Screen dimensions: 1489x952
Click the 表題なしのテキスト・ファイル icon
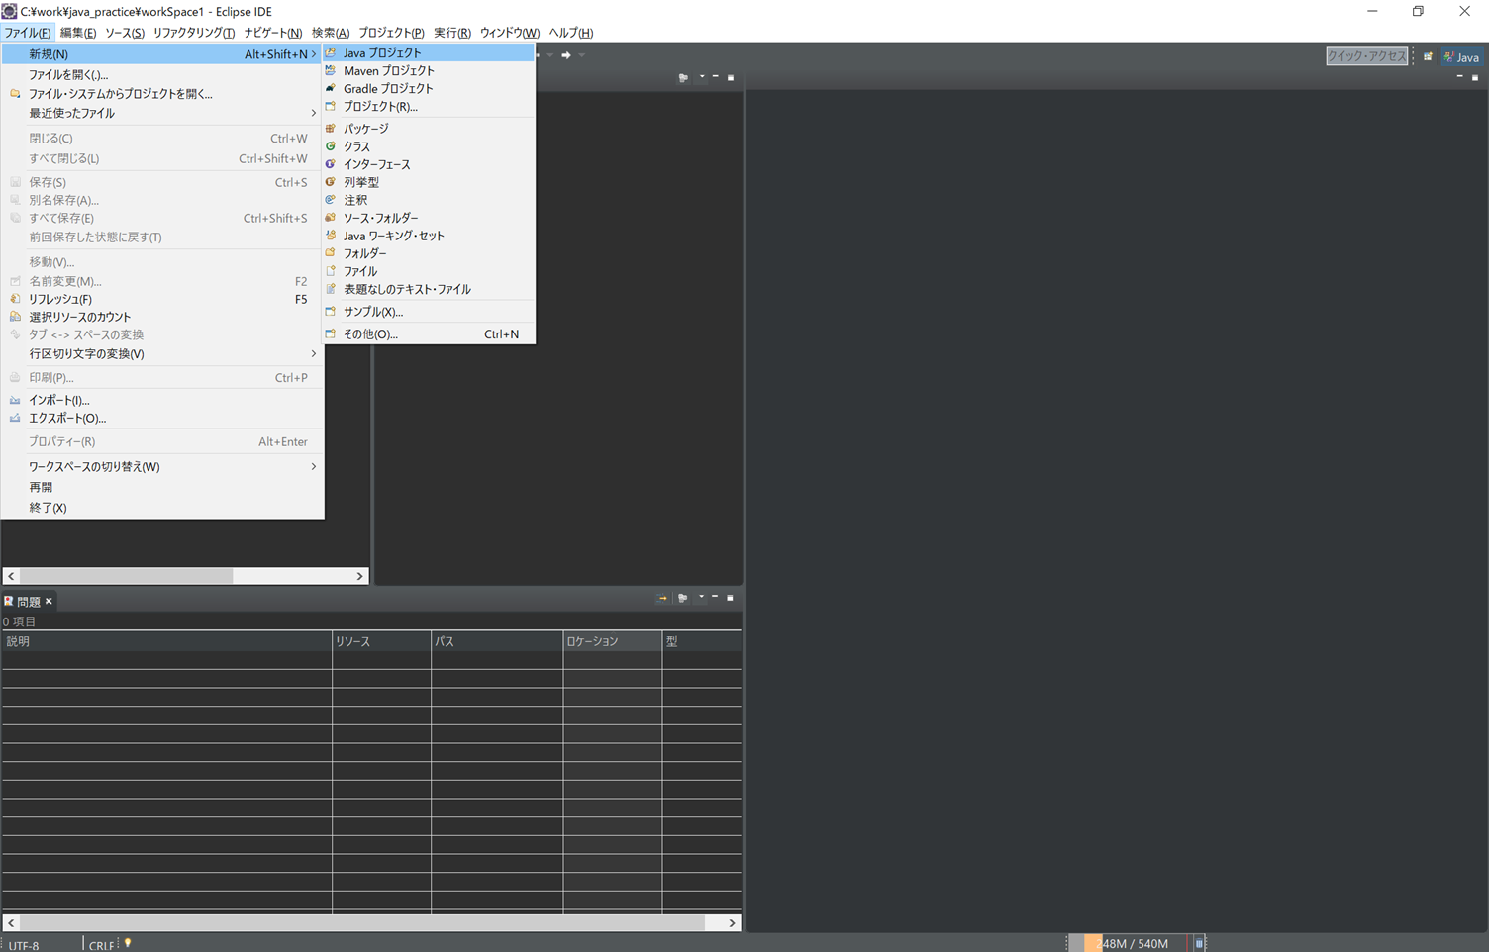click(331, 289)
